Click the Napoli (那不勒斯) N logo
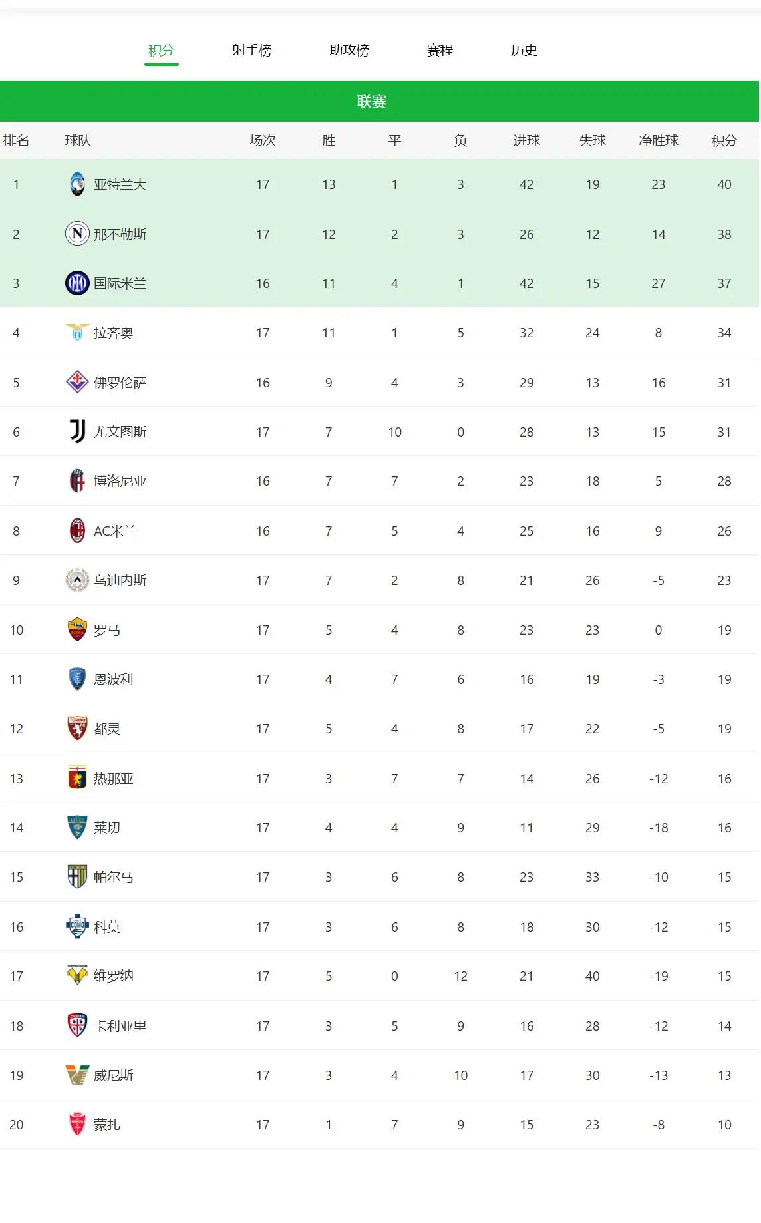This screenshot has height=1223, width=761. pos(77,234)
